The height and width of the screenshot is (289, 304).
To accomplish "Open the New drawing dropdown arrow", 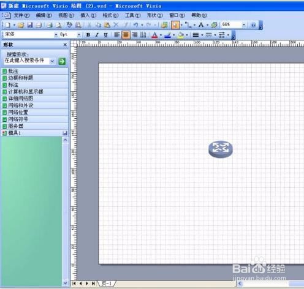I will pos(14,25).
